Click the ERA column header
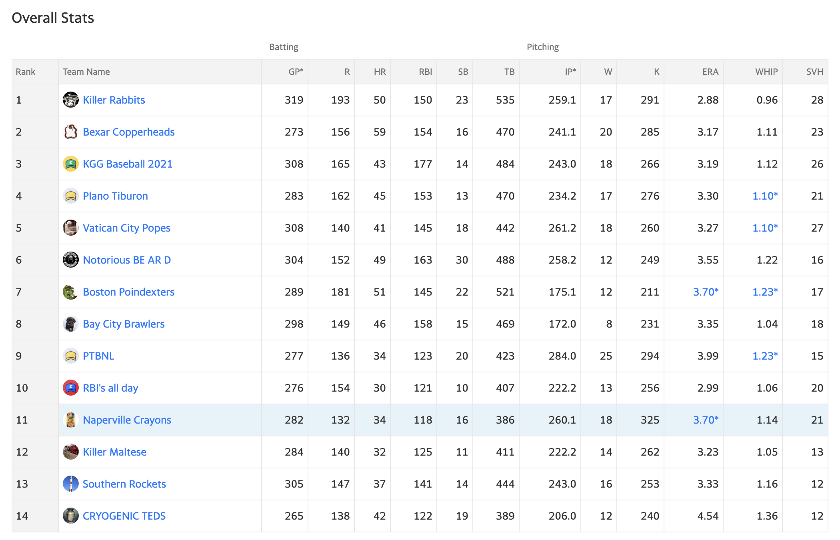This screenshot has height=540, width=840. click(710, 72)
